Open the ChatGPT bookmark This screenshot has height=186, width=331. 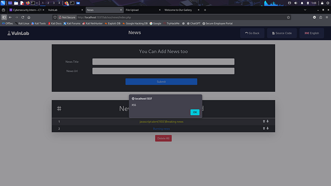[193, 24]
